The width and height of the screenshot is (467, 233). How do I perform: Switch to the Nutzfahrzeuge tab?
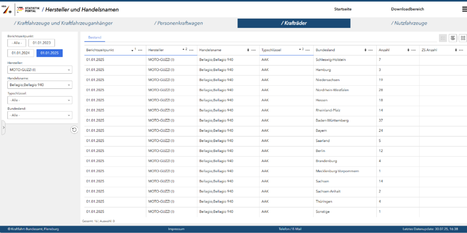click(409, 23)
